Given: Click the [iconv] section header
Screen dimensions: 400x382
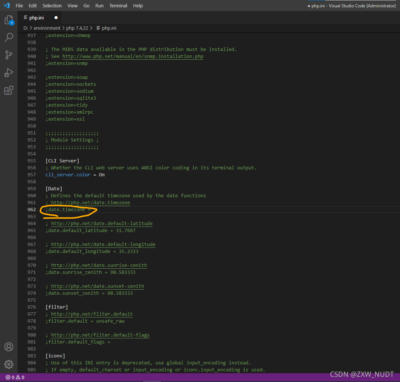Looking at the screenshot, I should coord(55,356).
